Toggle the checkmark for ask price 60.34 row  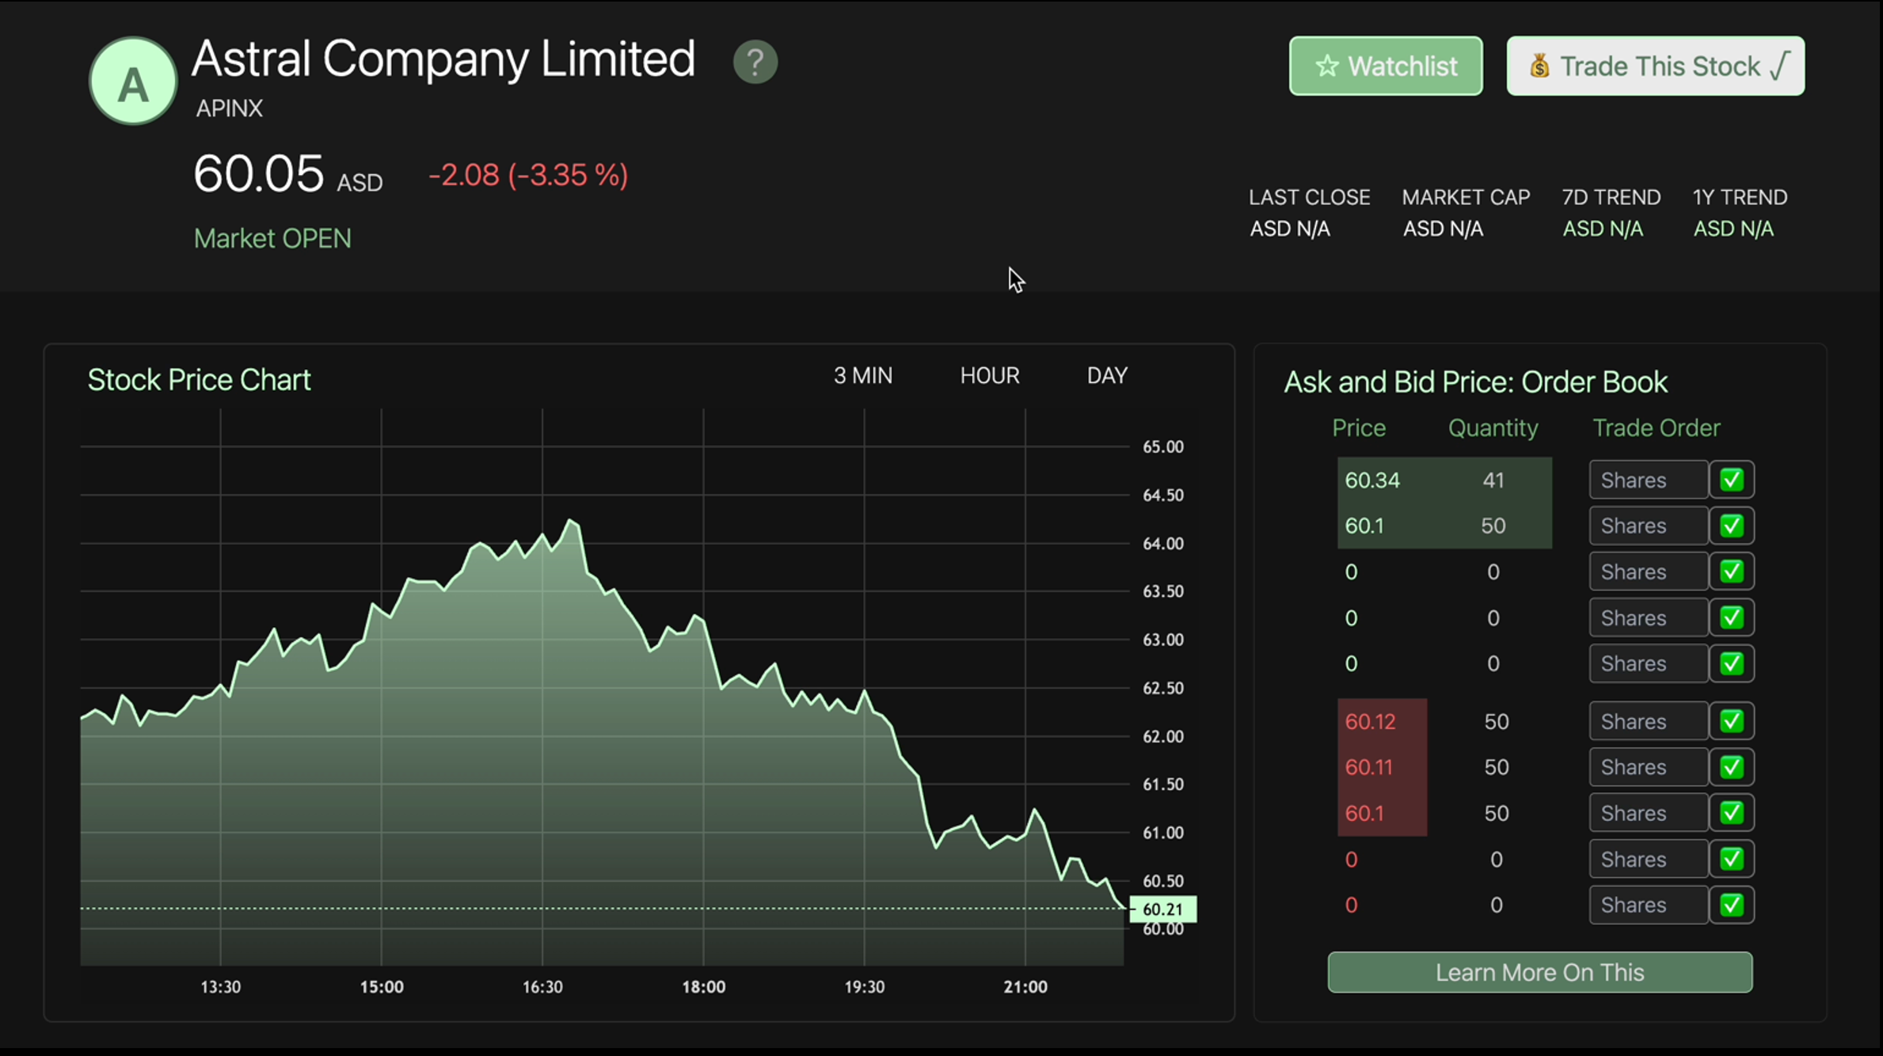[x=1731, y=480]
